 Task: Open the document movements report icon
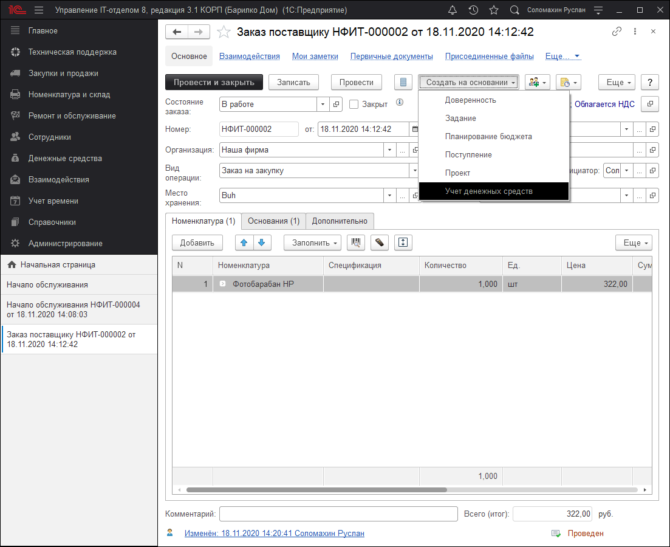pos(403,82)
